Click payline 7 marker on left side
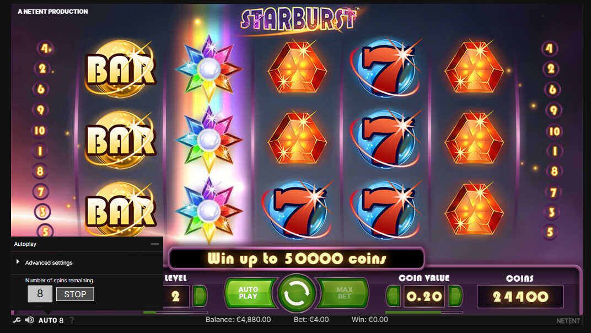The width and height of the screenshot is (591, 333). point(40,191)
